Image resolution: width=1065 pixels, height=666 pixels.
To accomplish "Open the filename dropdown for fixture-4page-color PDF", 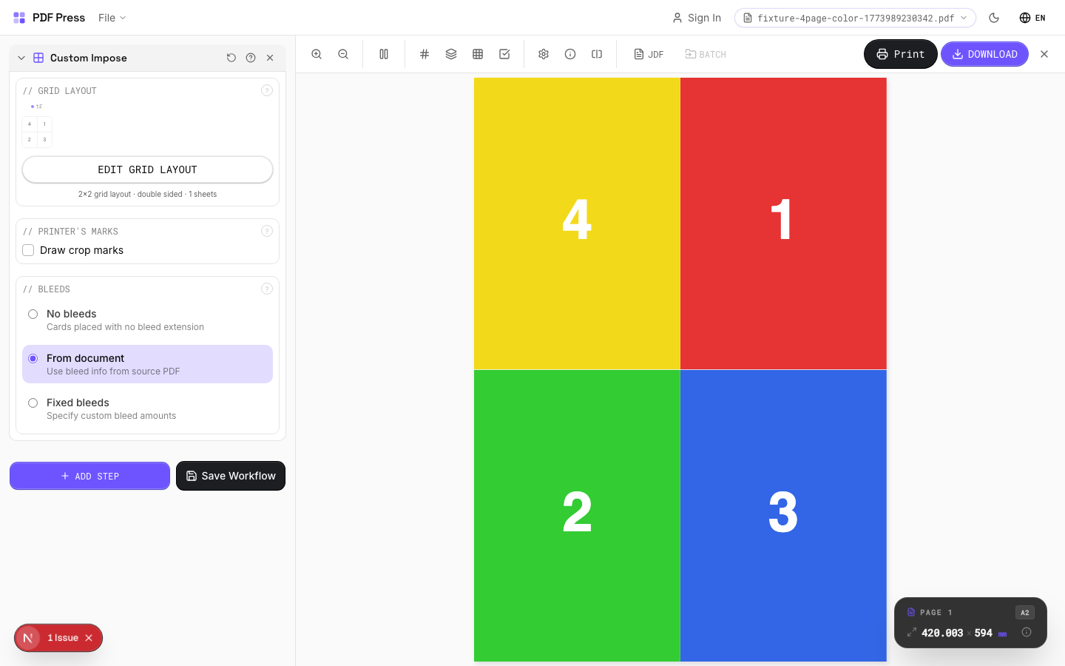I will tap(964, 18).
